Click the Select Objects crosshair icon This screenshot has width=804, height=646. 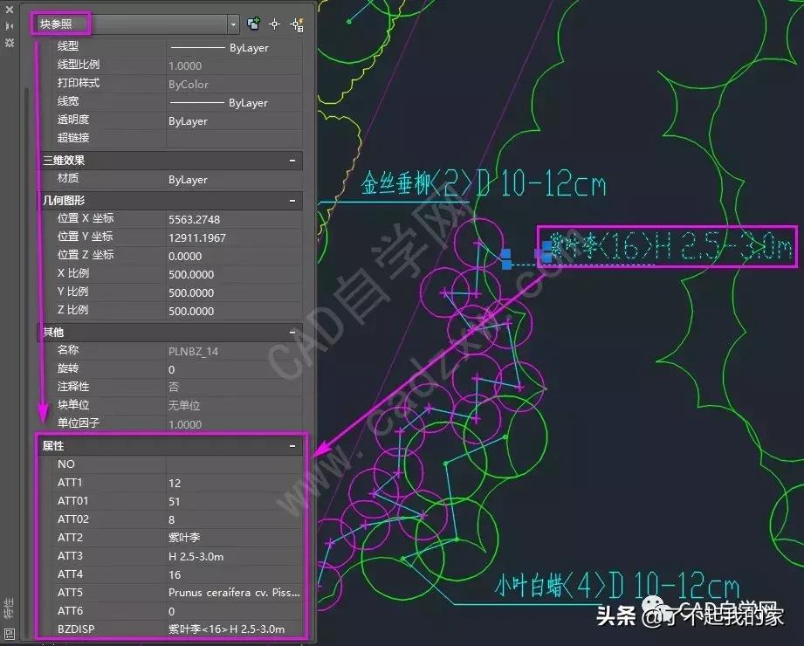(274, 24)
